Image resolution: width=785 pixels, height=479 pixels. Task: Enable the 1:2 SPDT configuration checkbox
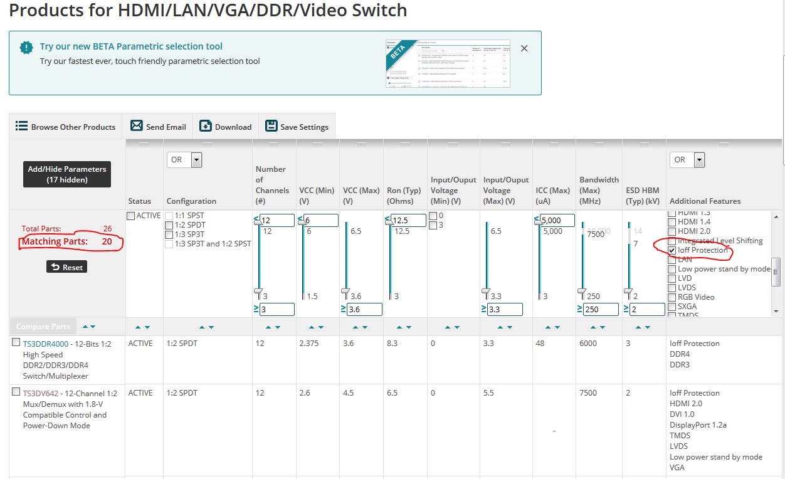coord(169,225)
